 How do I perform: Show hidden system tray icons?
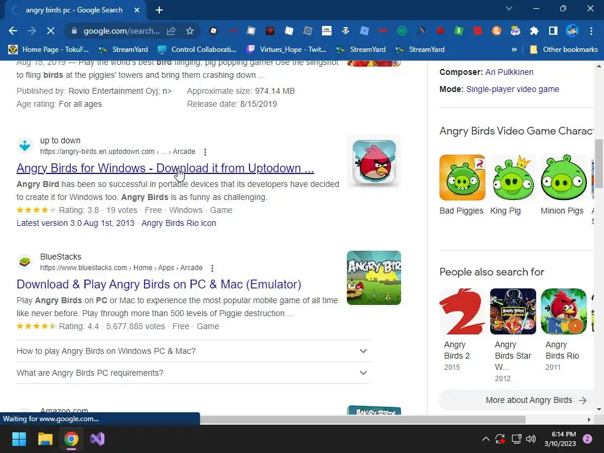[486, 439]
